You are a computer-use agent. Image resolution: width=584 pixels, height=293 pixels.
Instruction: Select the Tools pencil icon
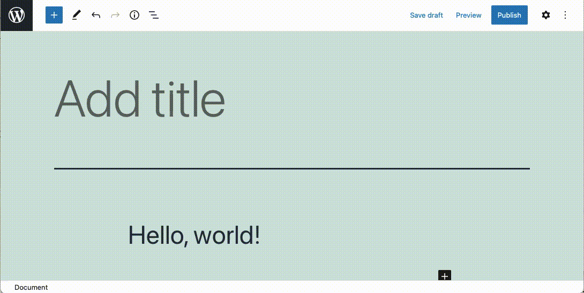click(76, 15)
